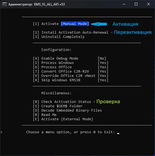155x156 pixels.
Task: Click '[S] Create $OEM$ Folder' line
Action: tap(58, 106)
